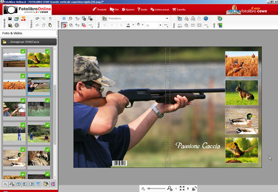Click the save floppy disk icon

pos(10,19)
